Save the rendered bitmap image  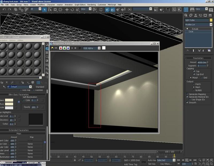pos(52,48)
